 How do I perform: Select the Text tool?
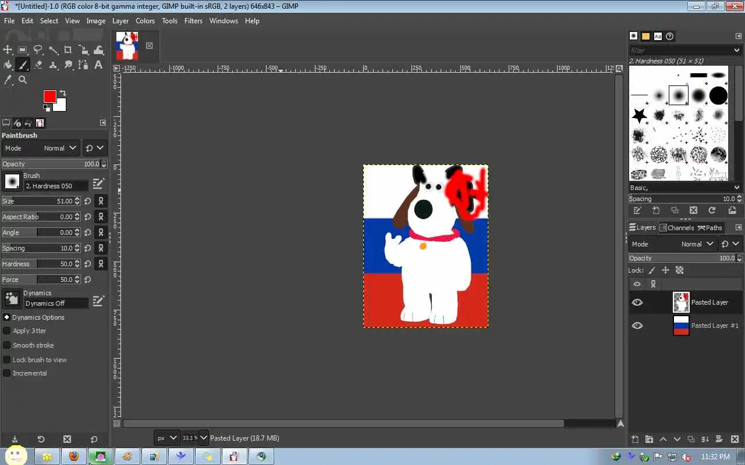pyautogui.click(x=98, y=65)
